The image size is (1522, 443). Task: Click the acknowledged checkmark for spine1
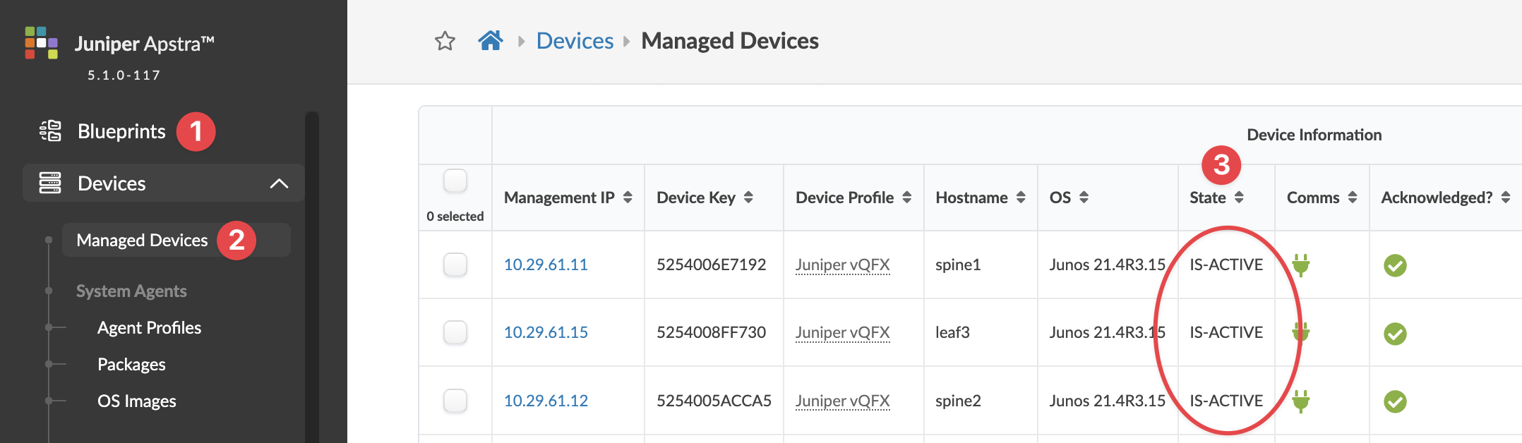click(x=1395, y=265)
